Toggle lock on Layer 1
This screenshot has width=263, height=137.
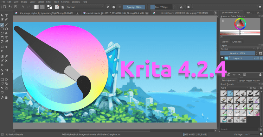coord(254,58)
